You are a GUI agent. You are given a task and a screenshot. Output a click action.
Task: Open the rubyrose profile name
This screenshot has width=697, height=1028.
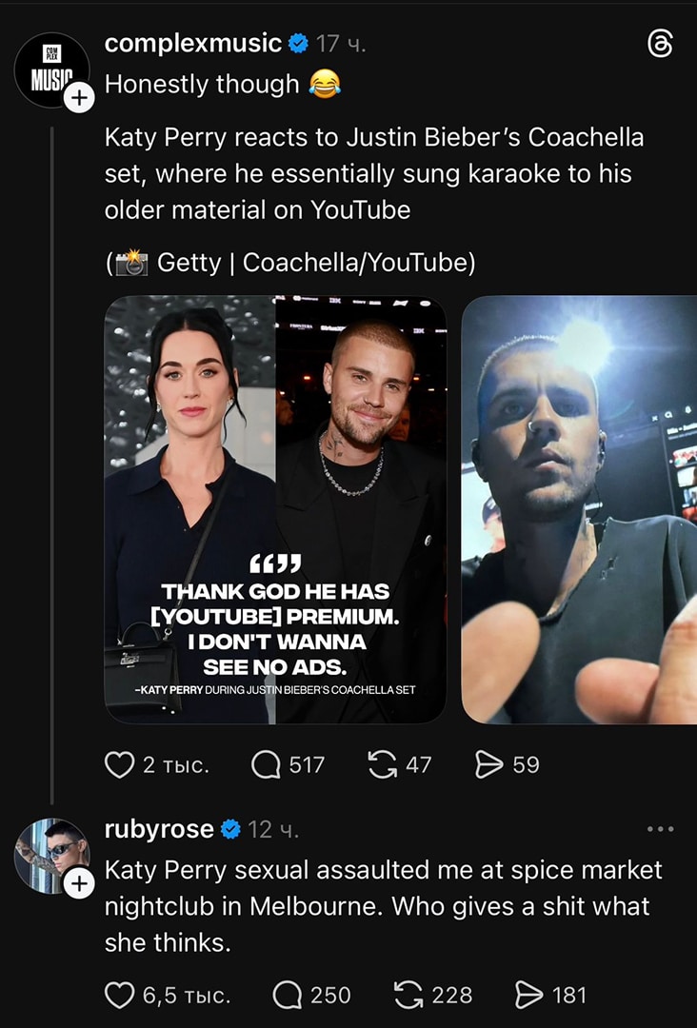point(159,829)
